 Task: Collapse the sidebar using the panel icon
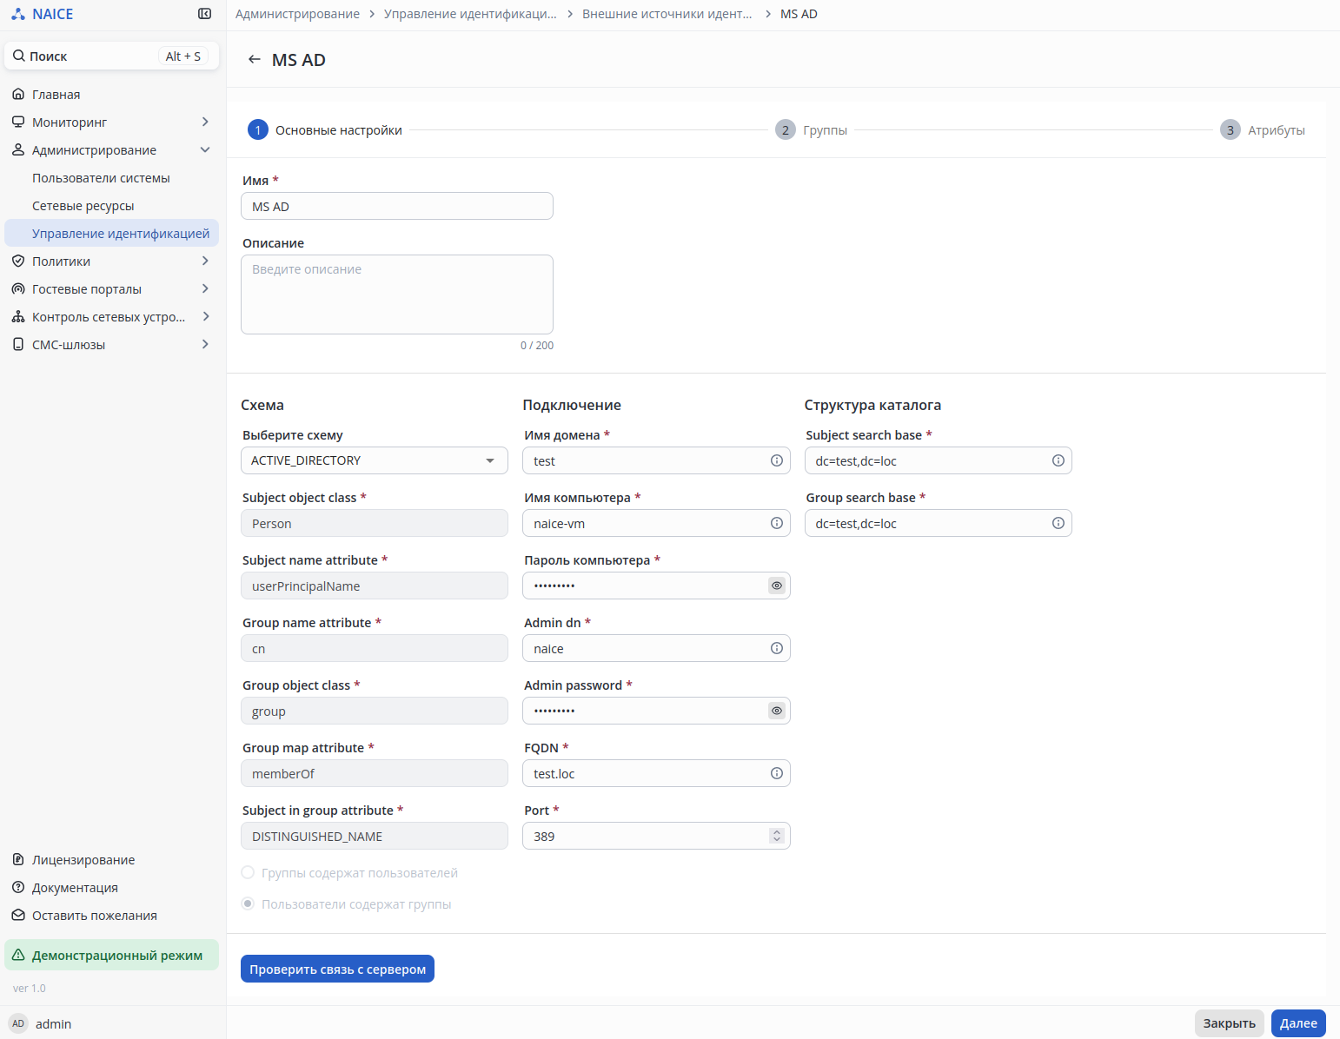coord(204,14)
